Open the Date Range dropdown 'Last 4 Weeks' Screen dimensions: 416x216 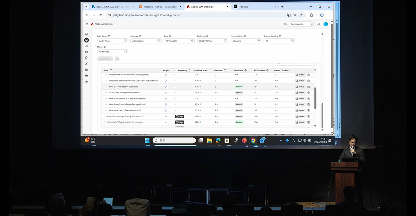pos(112,41)
